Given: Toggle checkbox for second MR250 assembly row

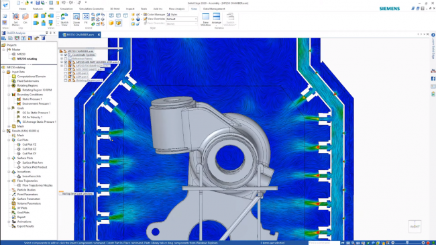Looking at the screenshot, I should pos(66,66).
